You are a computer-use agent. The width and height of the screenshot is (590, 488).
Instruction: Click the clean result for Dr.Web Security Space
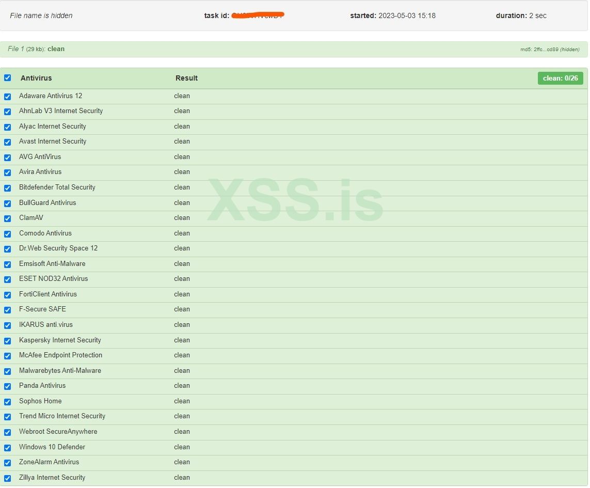coord(182,248)
